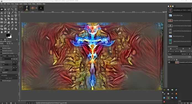192x104 pixels.
Task: Open the status bar unit dropdown
Action: coord(28,103)
